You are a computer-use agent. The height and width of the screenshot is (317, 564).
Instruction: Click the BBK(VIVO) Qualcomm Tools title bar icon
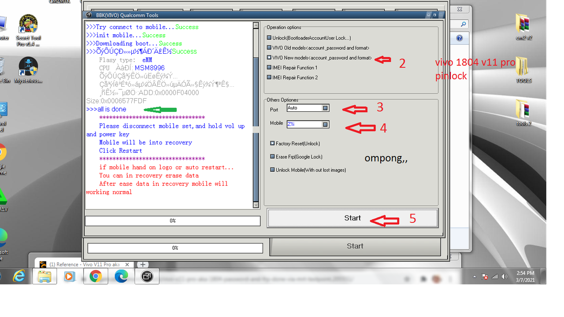click(88, 15)
